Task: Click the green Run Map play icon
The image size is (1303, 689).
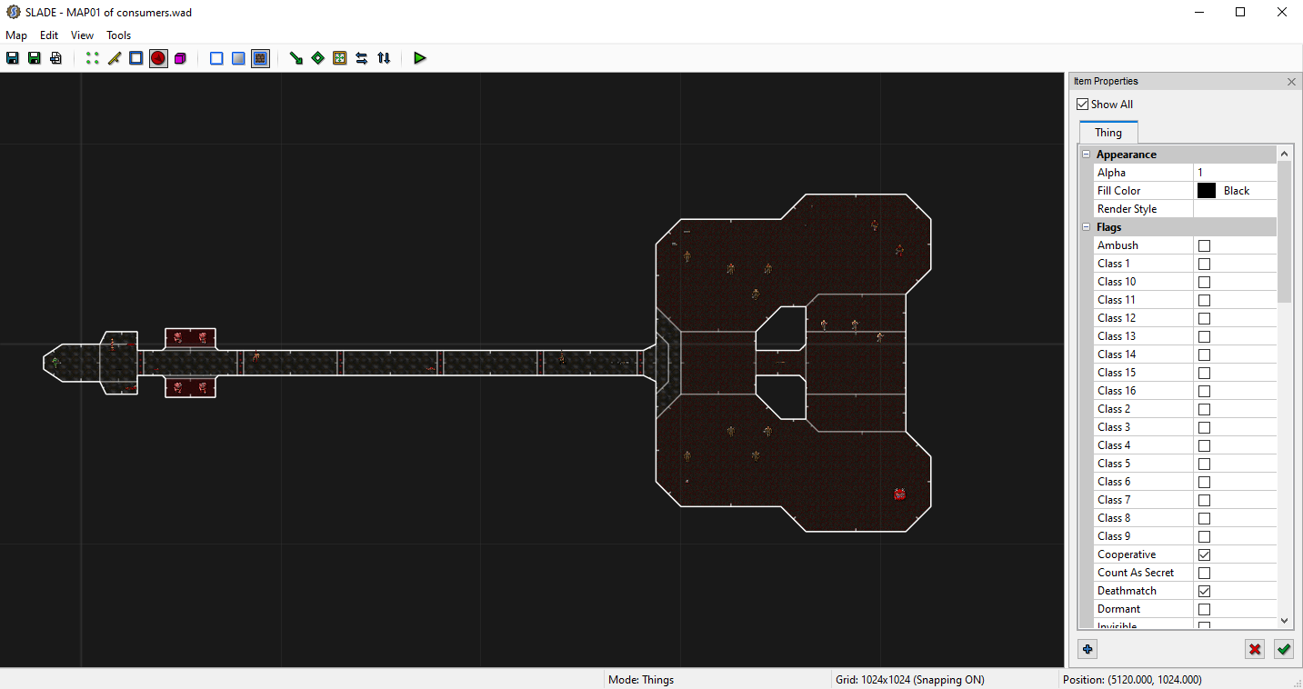Action: [x=419, y=58]
